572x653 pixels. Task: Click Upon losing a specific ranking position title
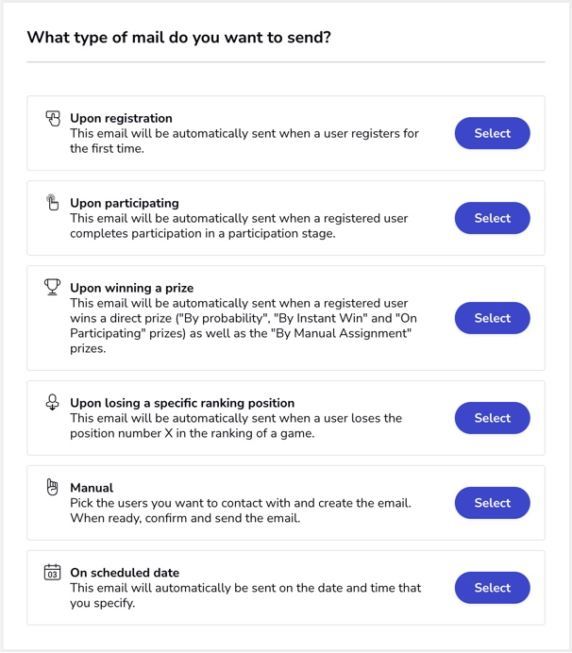pos(182,403)
